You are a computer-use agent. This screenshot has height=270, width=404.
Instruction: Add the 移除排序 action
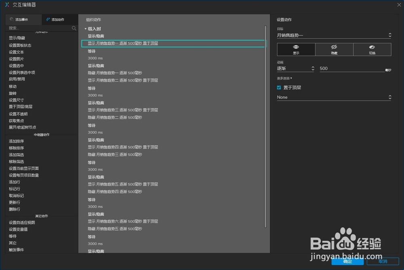tap(16, 148)
